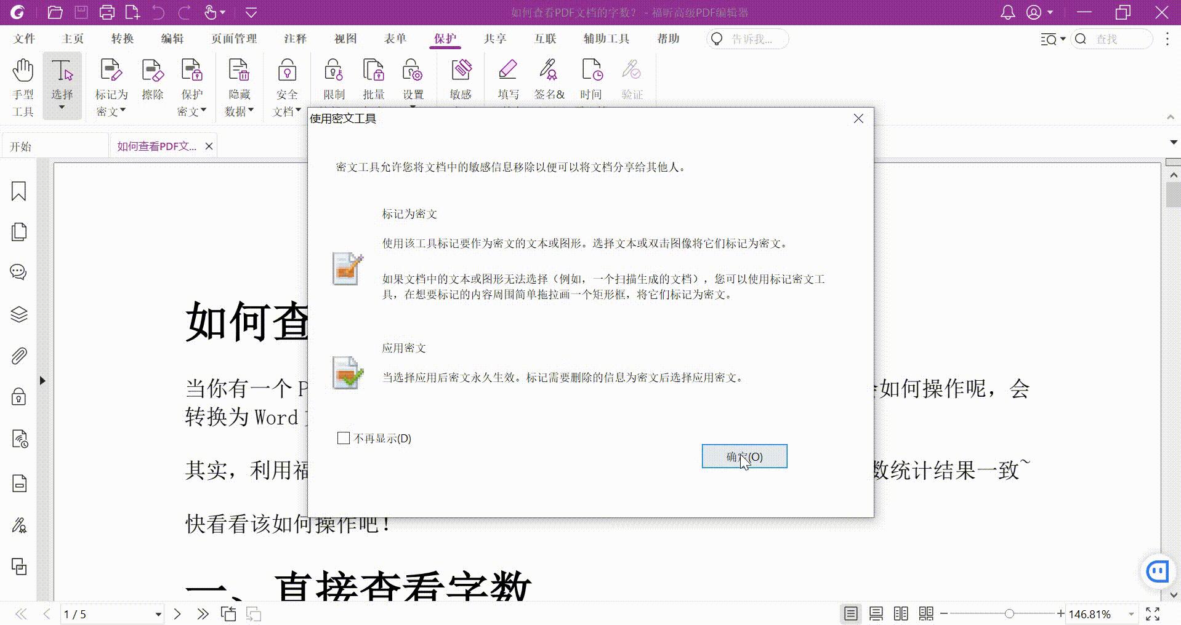This screenshot has width=1181, height=625.
Task: Switch to facing page layout
Action: coord(901,613)
